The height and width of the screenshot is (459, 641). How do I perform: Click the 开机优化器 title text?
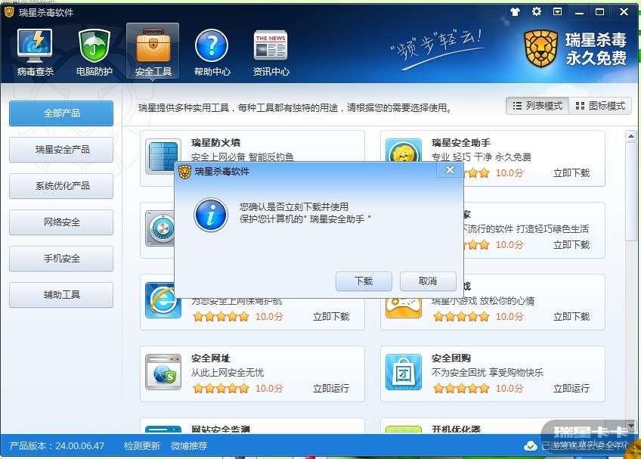(457, 430)
